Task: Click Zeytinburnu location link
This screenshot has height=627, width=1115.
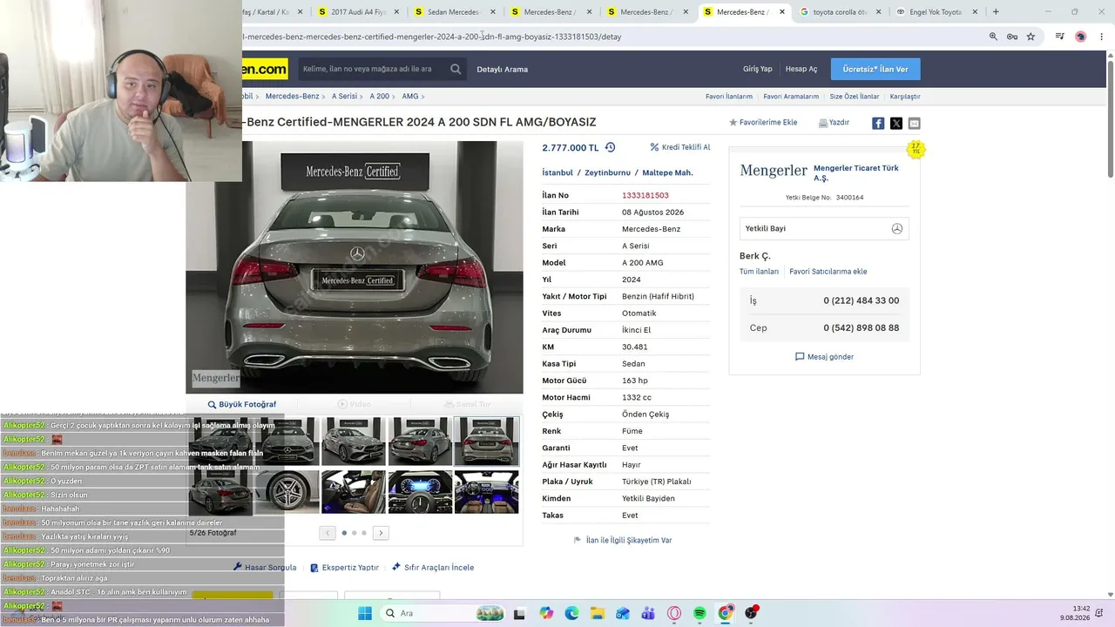Action: tap(607, 172)
